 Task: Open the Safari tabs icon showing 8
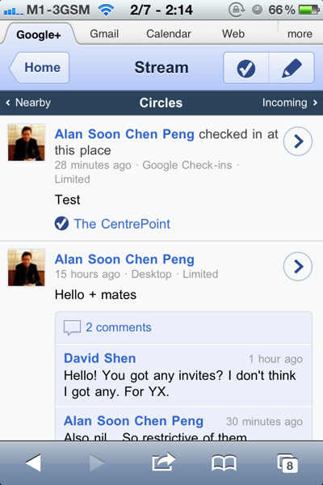tap(287, 463)
